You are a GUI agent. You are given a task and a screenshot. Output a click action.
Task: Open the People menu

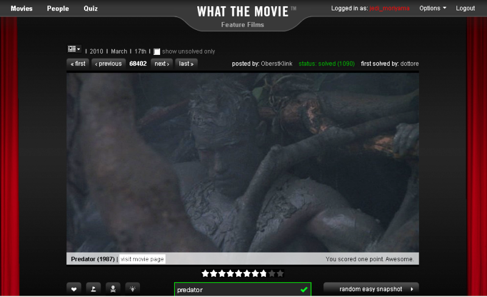click(x=58, y=9)
